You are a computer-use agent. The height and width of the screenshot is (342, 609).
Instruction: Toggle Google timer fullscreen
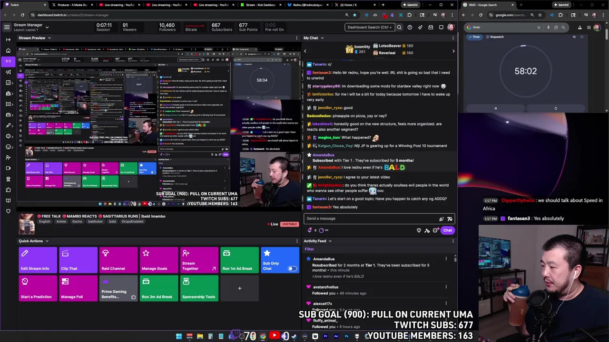(x=581, y=37)
